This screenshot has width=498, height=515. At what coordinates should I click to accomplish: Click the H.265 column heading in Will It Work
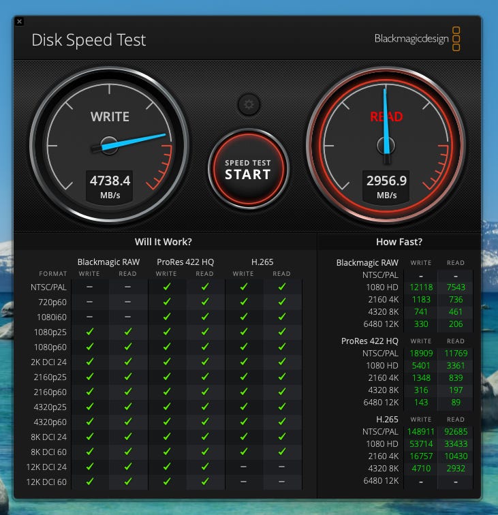coord(262,262)
